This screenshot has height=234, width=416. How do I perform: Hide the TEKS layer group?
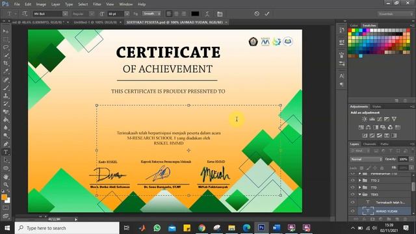(x=352, y=194)
